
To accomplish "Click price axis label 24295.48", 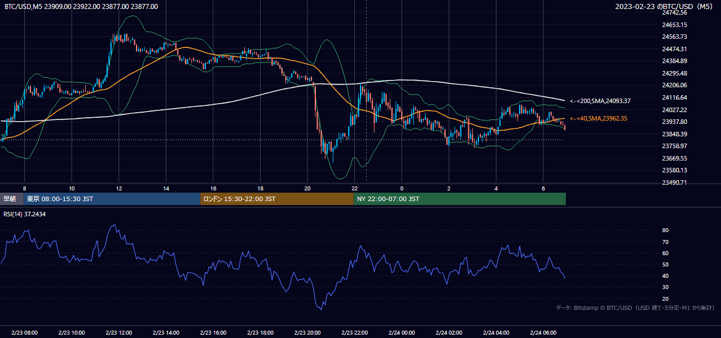I will (x=675, y=73).
